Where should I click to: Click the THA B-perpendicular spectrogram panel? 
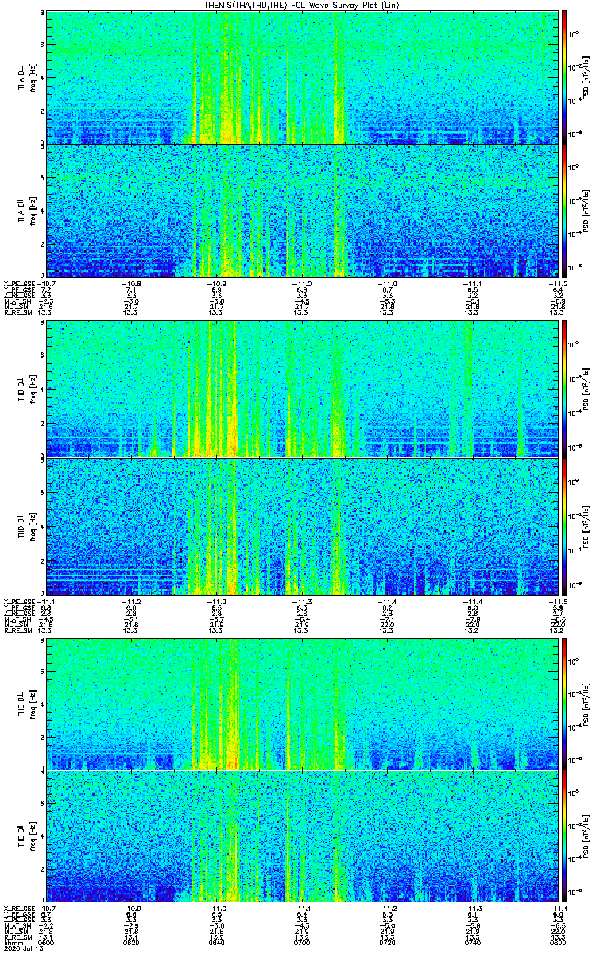(304, 76)
